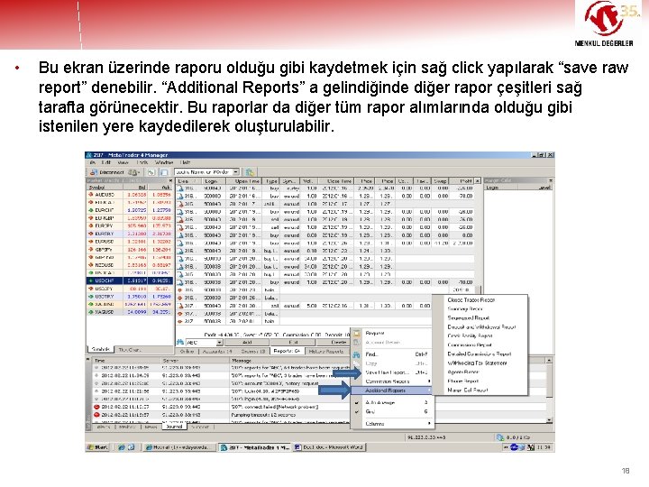The image size is (649, 487).
Task: Click the Disconnect toolbar icon
Action: point(94,172)
